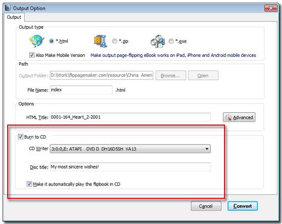Viewport: 282px width, 224px height.
Task: Click the globe HTML output icon
Action: point(37,41)
